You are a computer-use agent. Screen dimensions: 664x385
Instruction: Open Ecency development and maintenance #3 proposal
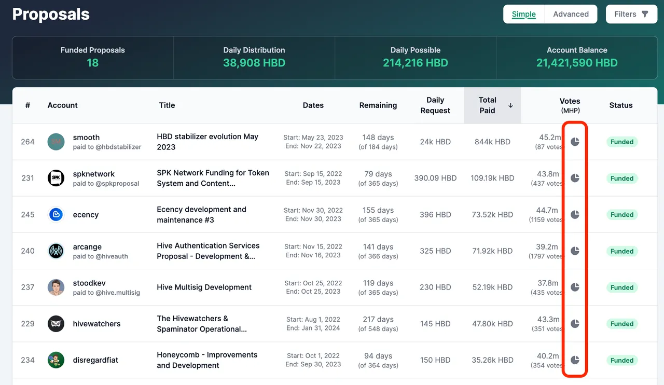(201, 214)
